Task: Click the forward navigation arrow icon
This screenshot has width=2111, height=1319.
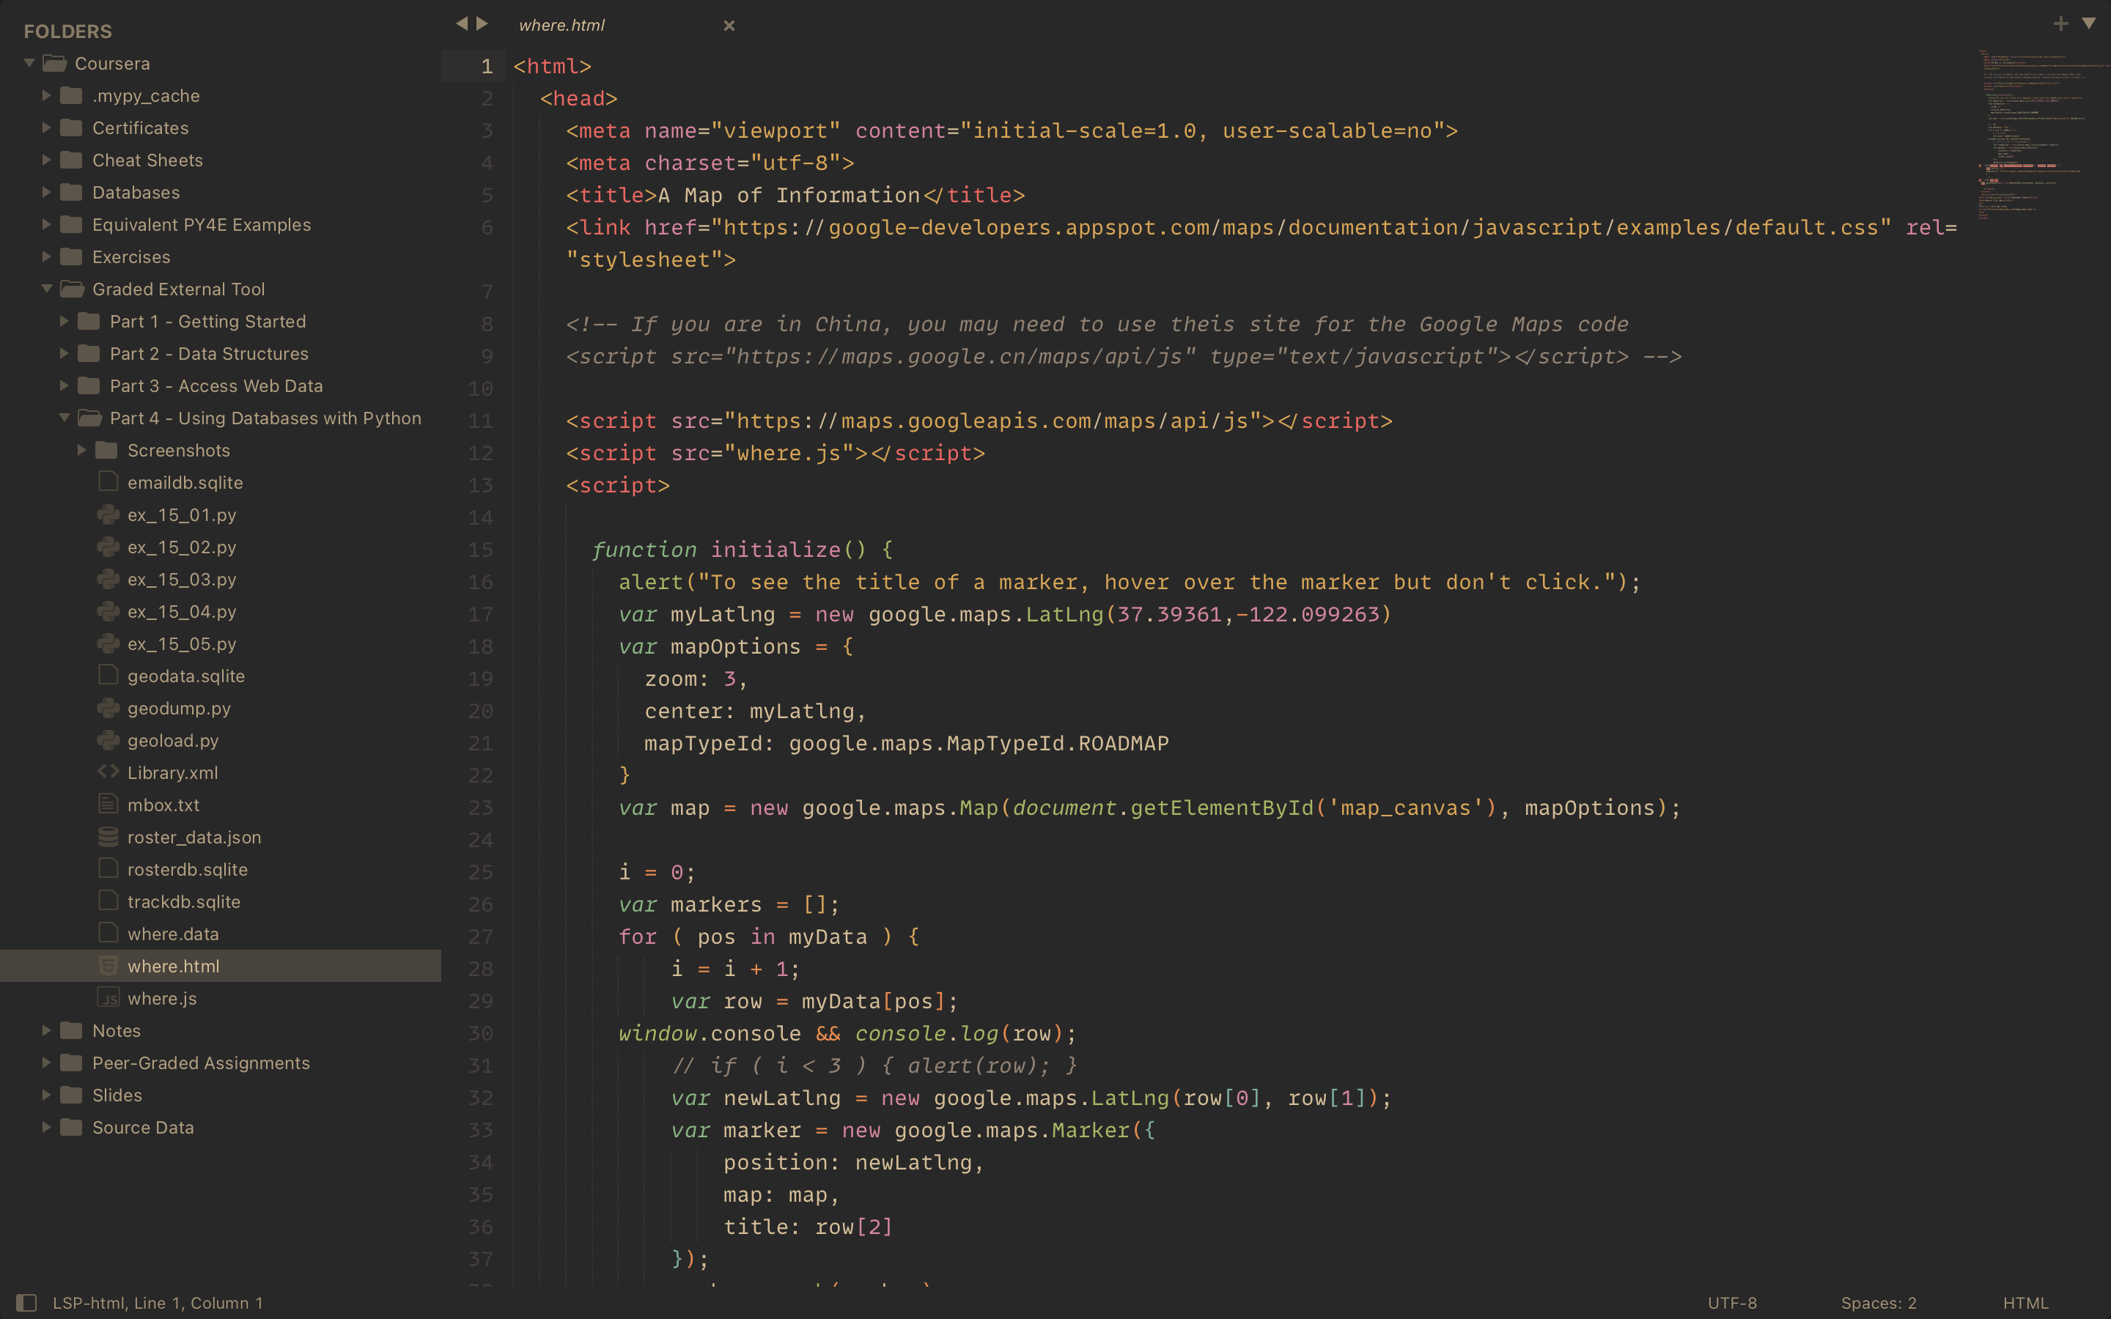Action: [x=482, y=23]
